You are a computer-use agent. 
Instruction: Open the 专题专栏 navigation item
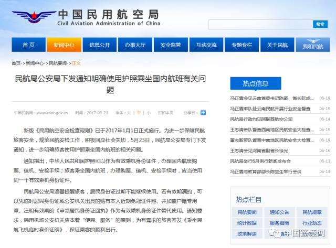click(241, 45)
